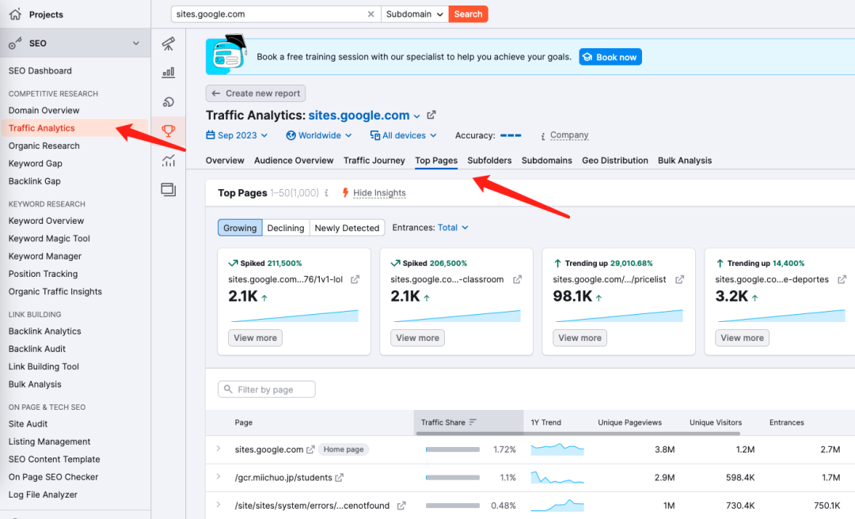Click the Filter by page field
The height and width of the screenshot is (519, 855).
point(267,389)
